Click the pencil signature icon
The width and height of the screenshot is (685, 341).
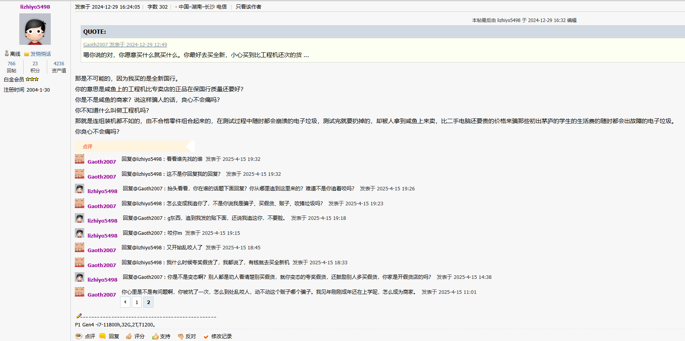click(x=79, y=316)
